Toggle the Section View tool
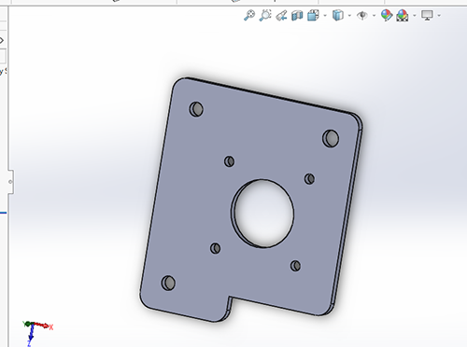This screenshot has width=467, height=347. click(297, 15)
